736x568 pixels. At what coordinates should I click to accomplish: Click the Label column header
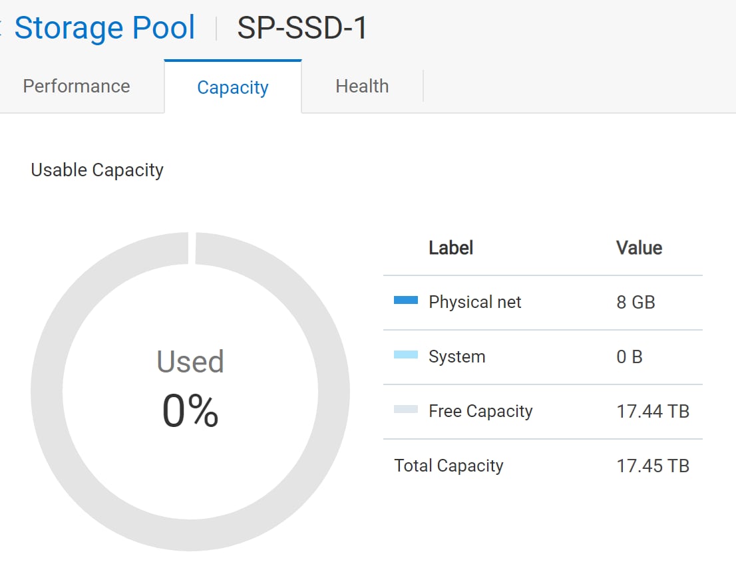[x=451, y=247]
